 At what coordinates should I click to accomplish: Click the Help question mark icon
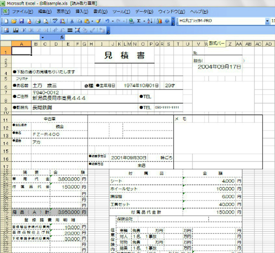167,21
